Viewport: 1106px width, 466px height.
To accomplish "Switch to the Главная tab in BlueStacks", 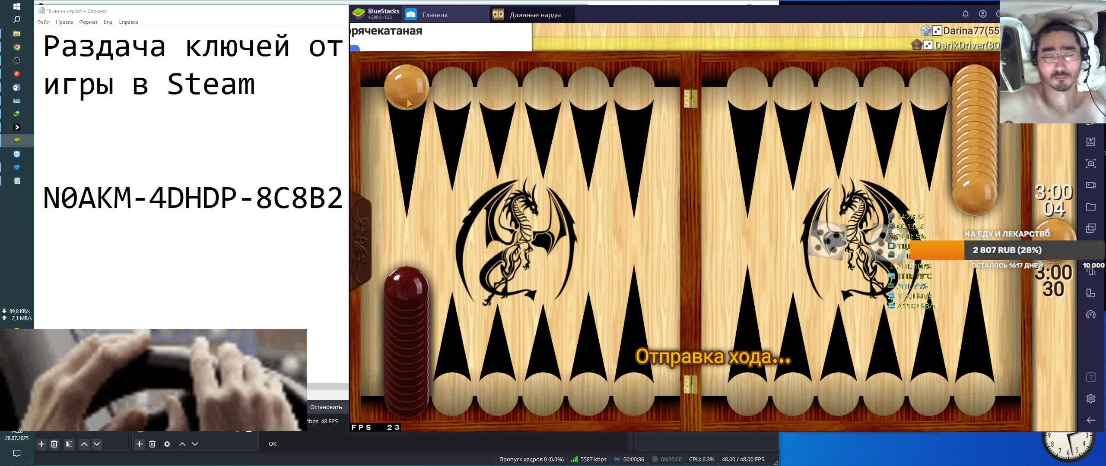I will [x=434, y=15].
